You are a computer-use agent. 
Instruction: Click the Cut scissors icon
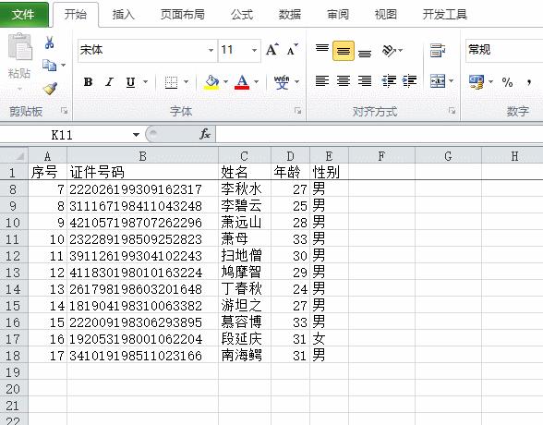click(49, 42)
